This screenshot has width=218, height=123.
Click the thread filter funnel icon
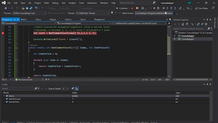tap(112, 13)
